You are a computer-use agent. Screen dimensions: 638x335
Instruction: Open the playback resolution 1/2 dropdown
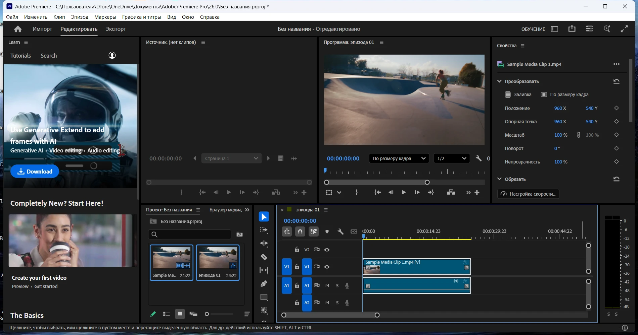[451, 158]
